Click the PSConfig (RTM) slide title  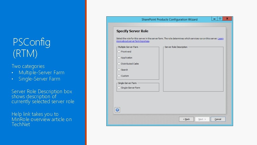pos(32,48)
